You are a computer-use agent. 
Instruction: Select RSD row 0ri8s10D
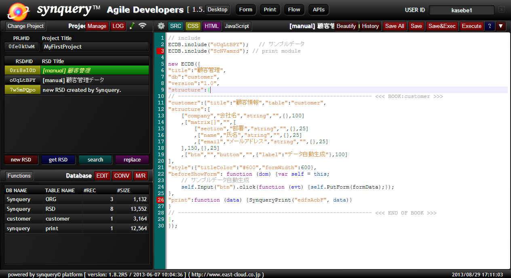tap(23, 70)
